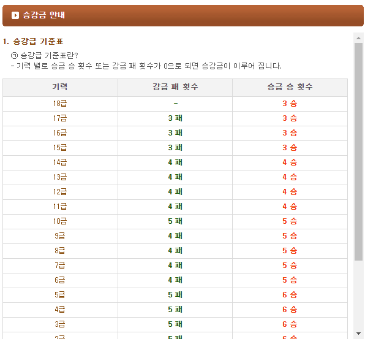Select the 16급 rank cell
The width and height of the screenshot is (365, 344).
(x=60, y=133)
